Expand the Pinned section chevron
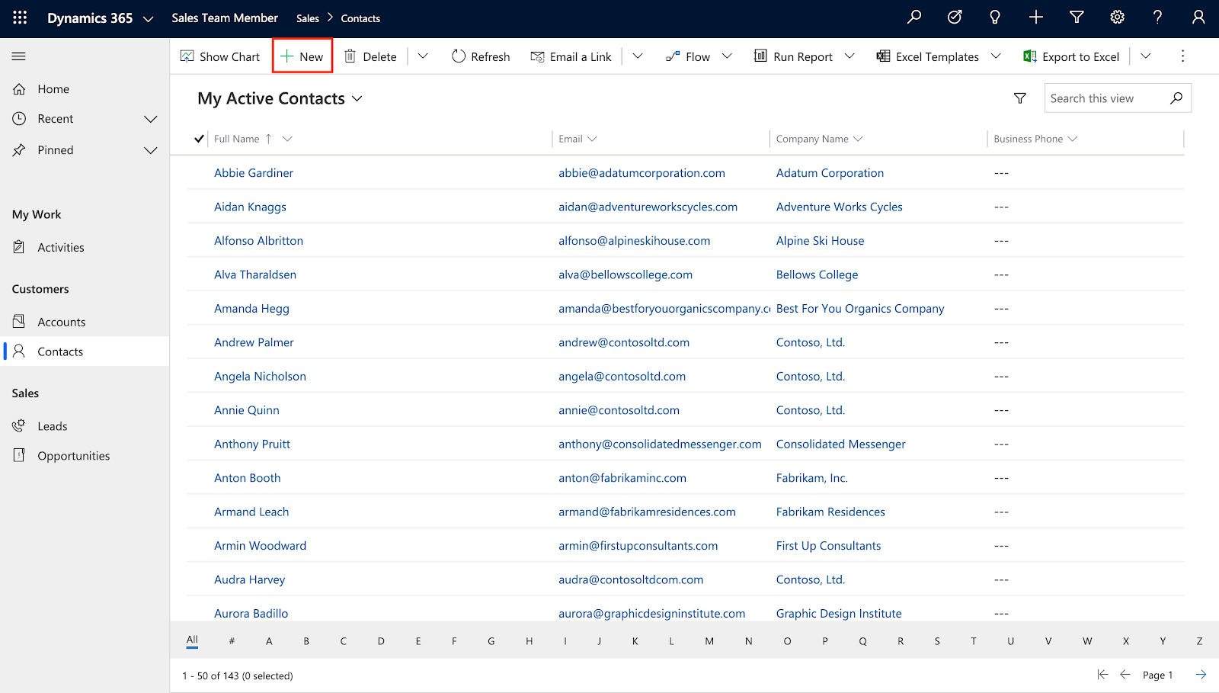 [x=151, y=150]
